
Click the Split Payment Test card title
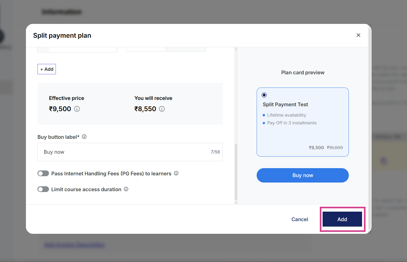click(285, 105)
